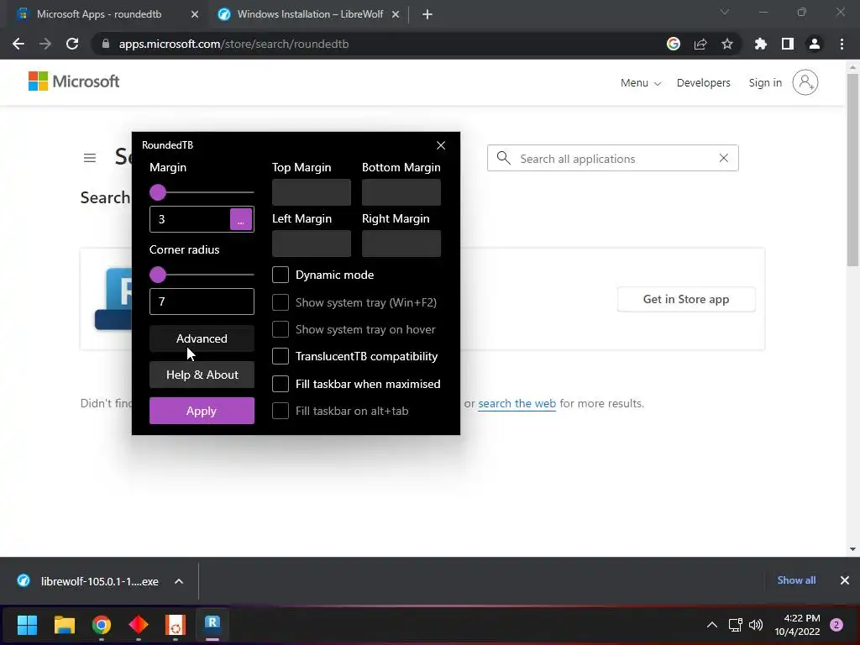Click the Top Margin input box
The height and width of the screenshot is (645, 860).
click(312, 192)
